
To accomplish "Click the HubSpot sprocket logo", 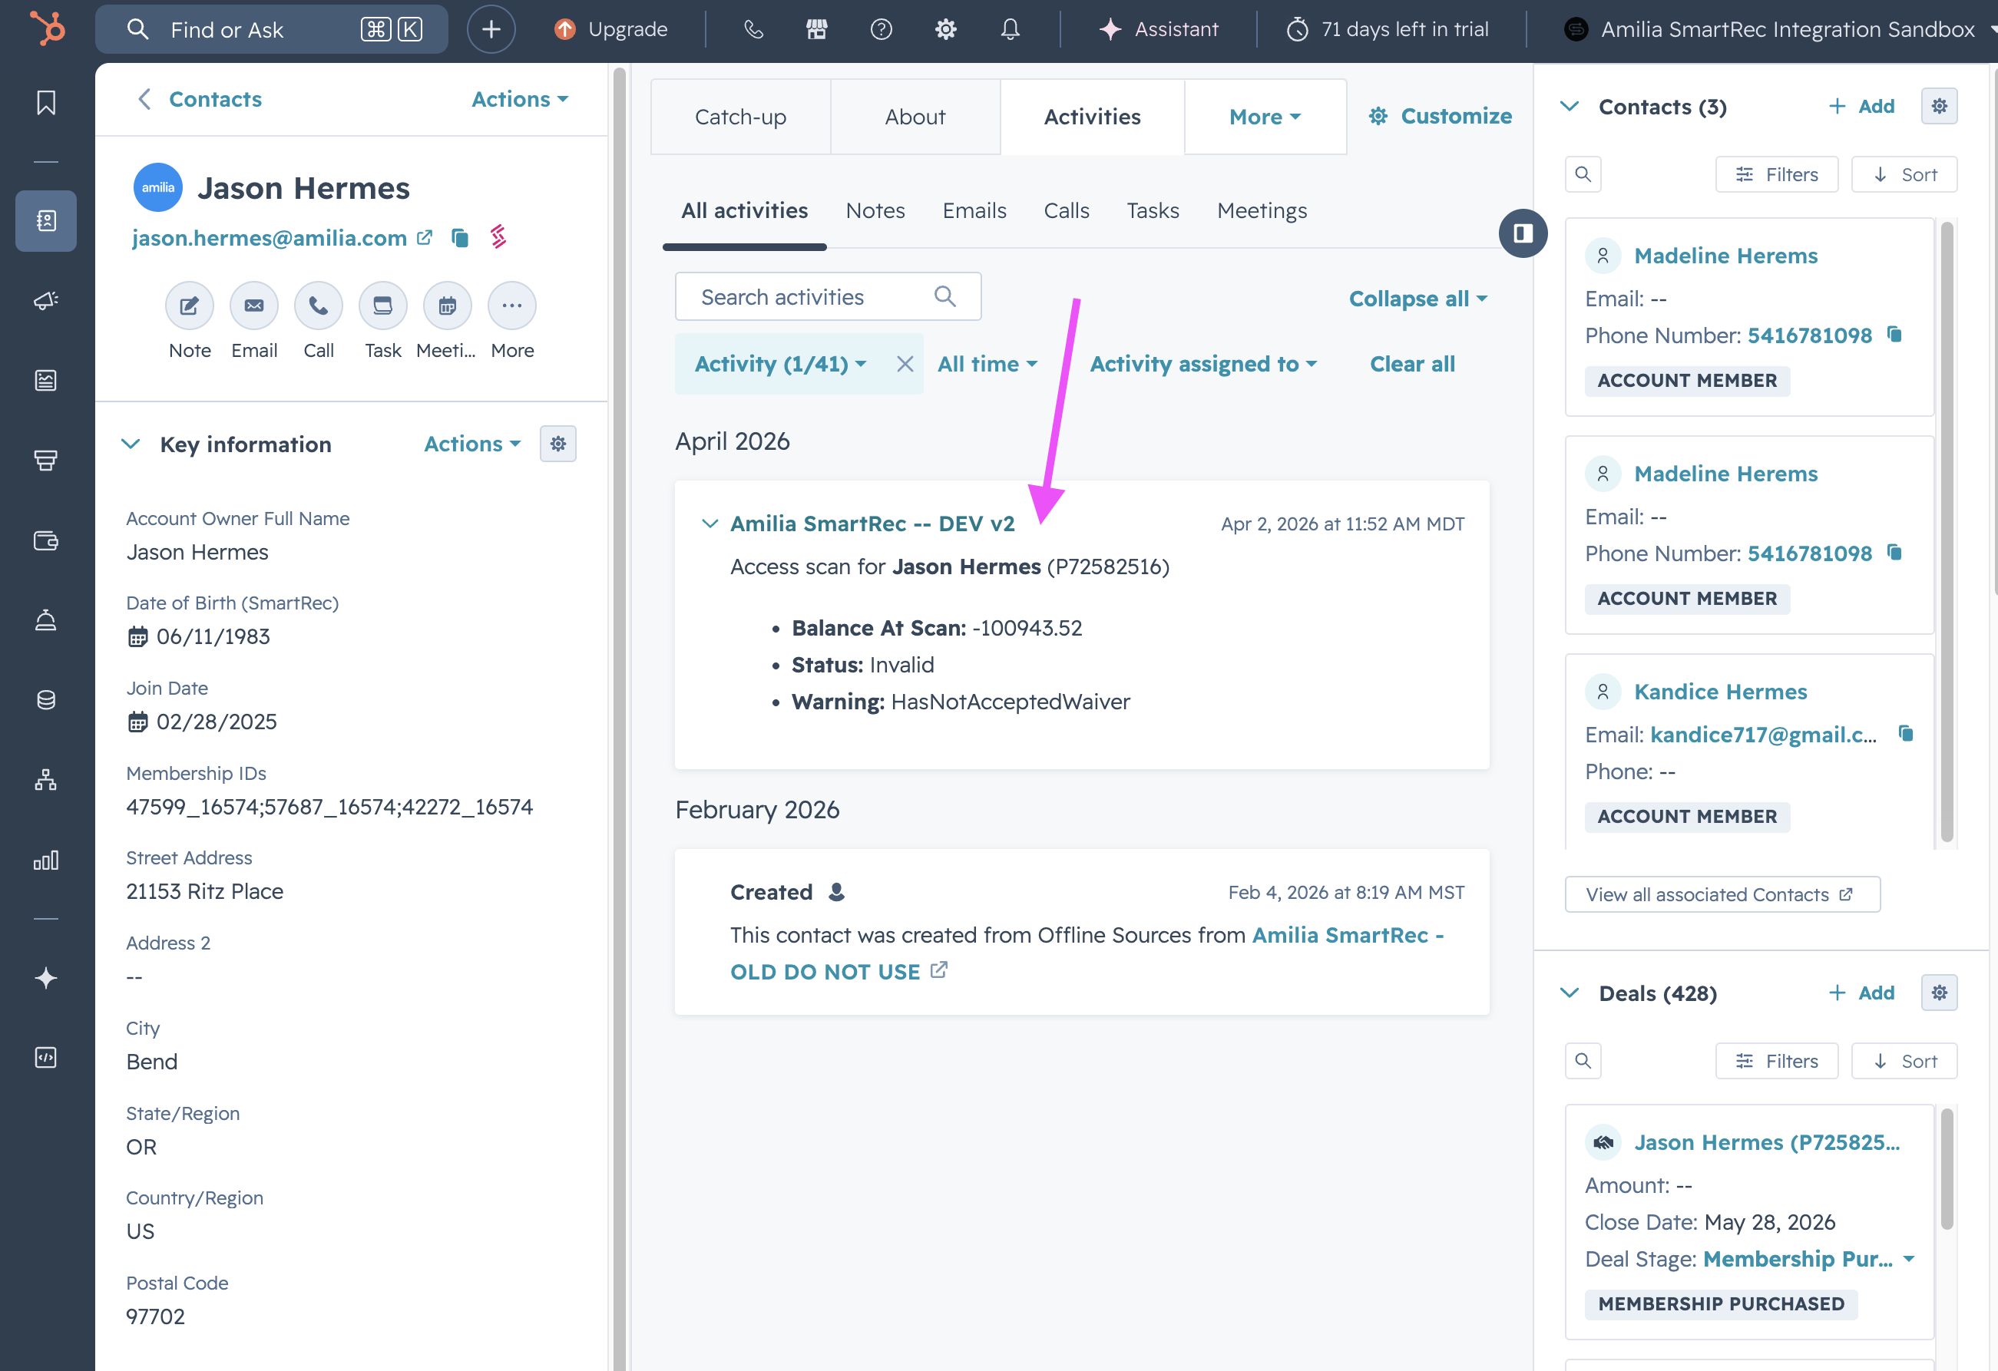I will click(x=46, y=28).
